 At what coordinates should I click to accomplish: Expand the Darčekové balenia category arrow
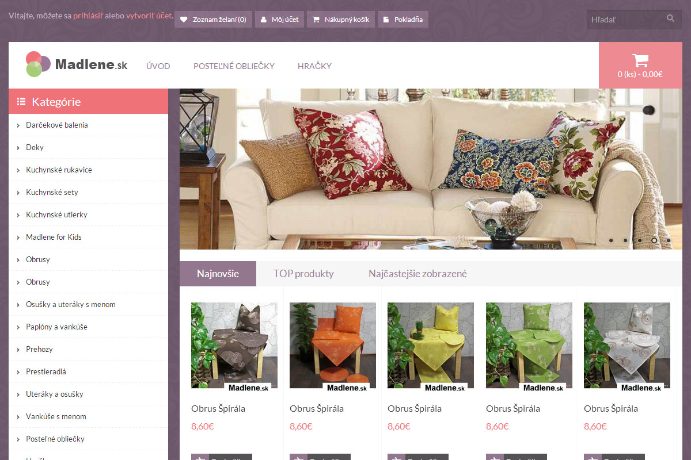coord(18,125)
